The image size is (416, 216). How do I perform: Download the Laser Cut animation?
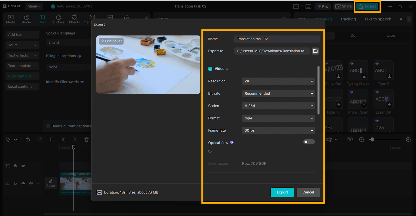pos(389,105)
